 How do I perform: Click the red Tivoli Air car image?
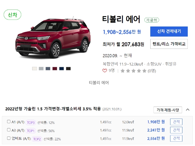53,37
